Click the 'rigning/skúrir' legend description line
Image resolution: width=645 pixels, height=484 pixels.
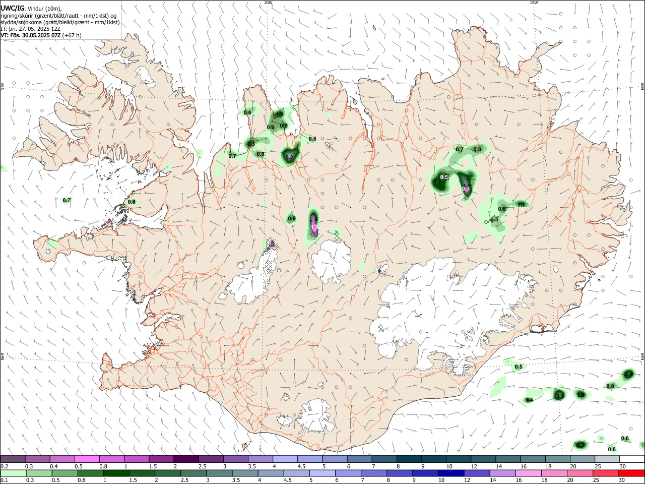tap(58, 16)
